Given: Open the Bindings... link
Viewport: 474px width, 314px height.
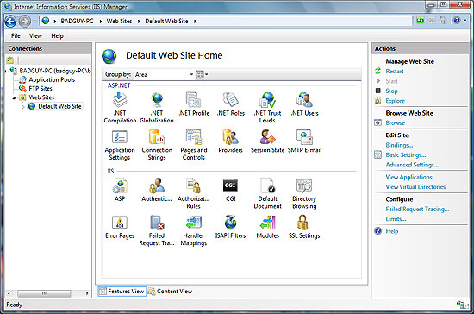Looking at the screenshot, I should 399,145.
